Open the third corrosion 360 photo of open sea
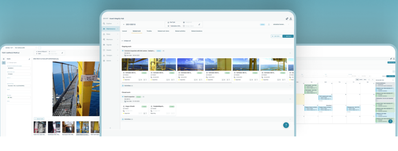398x151 pixels. [x=190, y=65]
